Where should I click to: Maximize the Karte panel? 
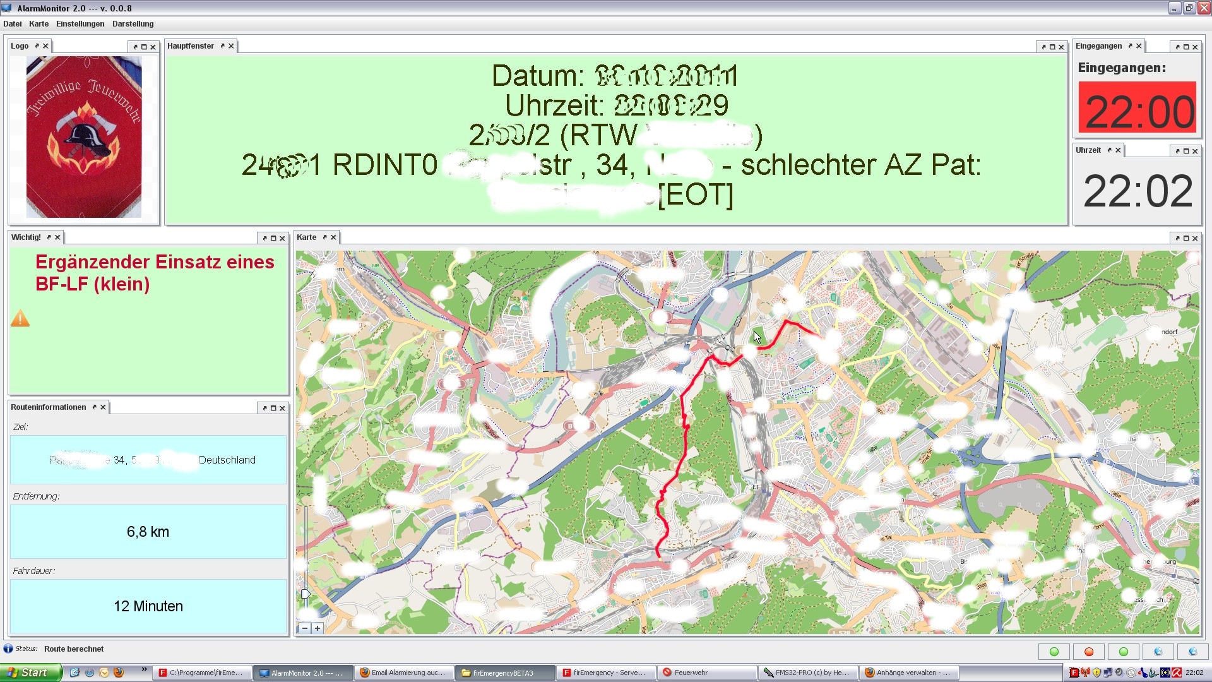[x=1185, y=239]
